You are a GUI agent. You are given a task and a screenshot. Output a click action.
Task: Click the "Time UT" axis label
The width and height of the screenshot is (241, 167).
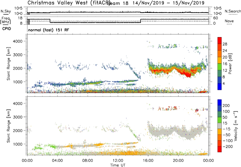pos(118,165)
